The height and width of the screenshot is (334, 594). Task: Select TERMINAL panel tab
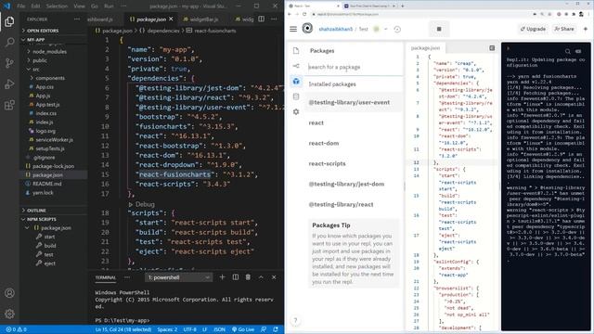[105, 277]
